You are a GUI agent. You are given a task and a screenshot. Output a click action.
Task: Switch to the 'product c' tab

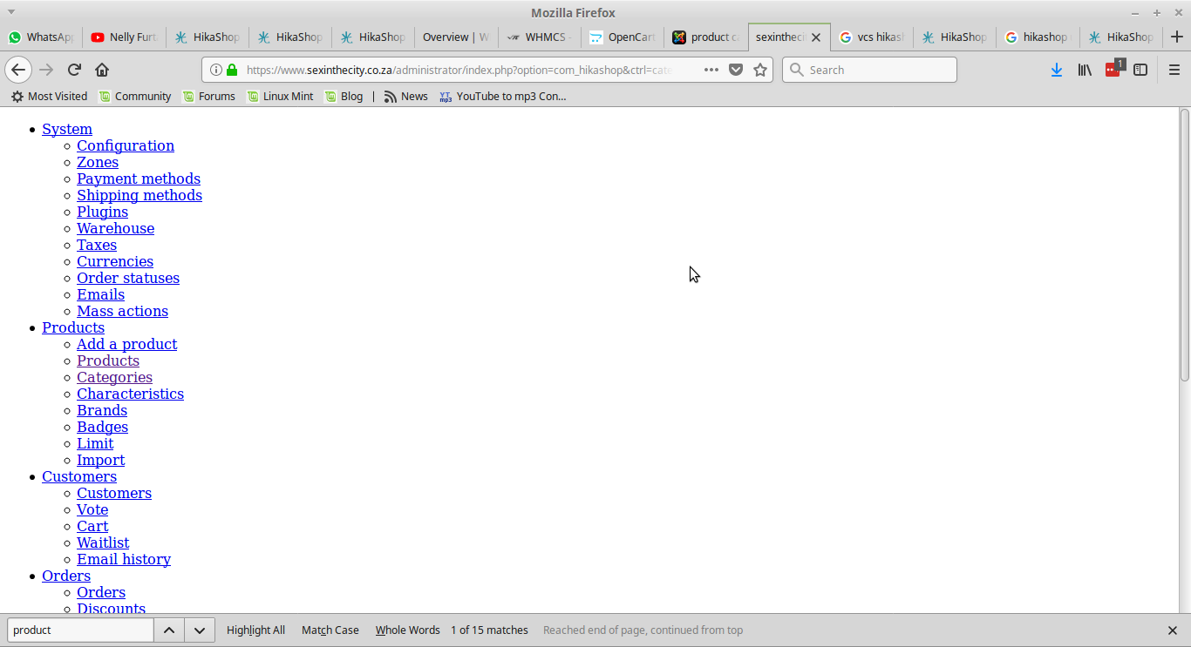coord(705,37)
